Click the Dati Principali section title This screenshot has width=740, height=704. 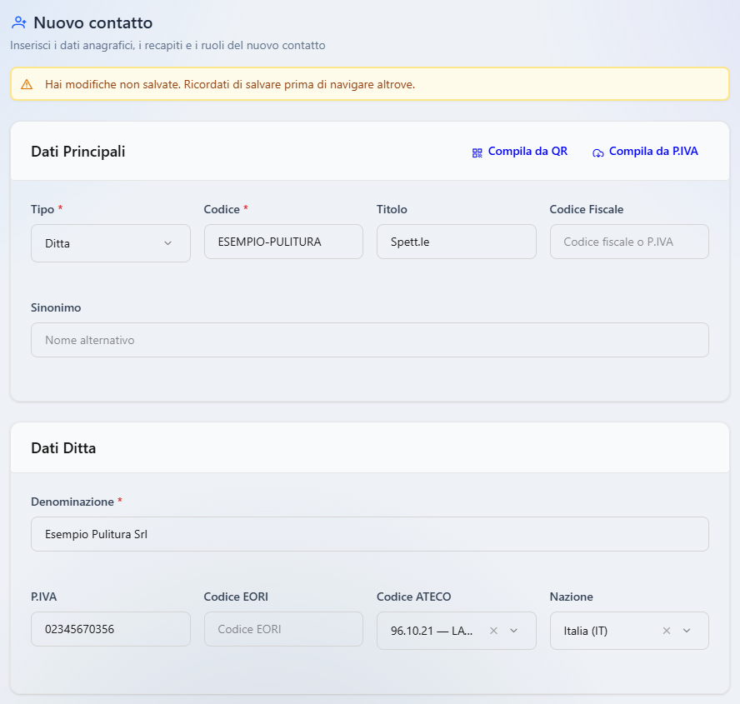pyautogui.click(x=78, y=152)
